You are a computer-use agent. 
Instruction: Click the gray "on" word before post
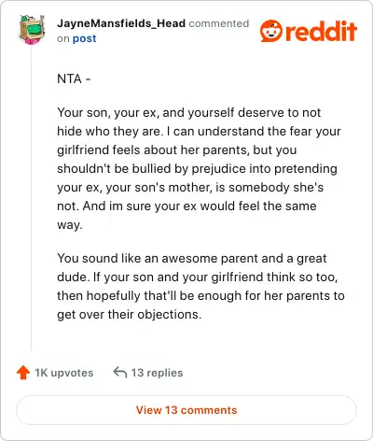point(63,38)
